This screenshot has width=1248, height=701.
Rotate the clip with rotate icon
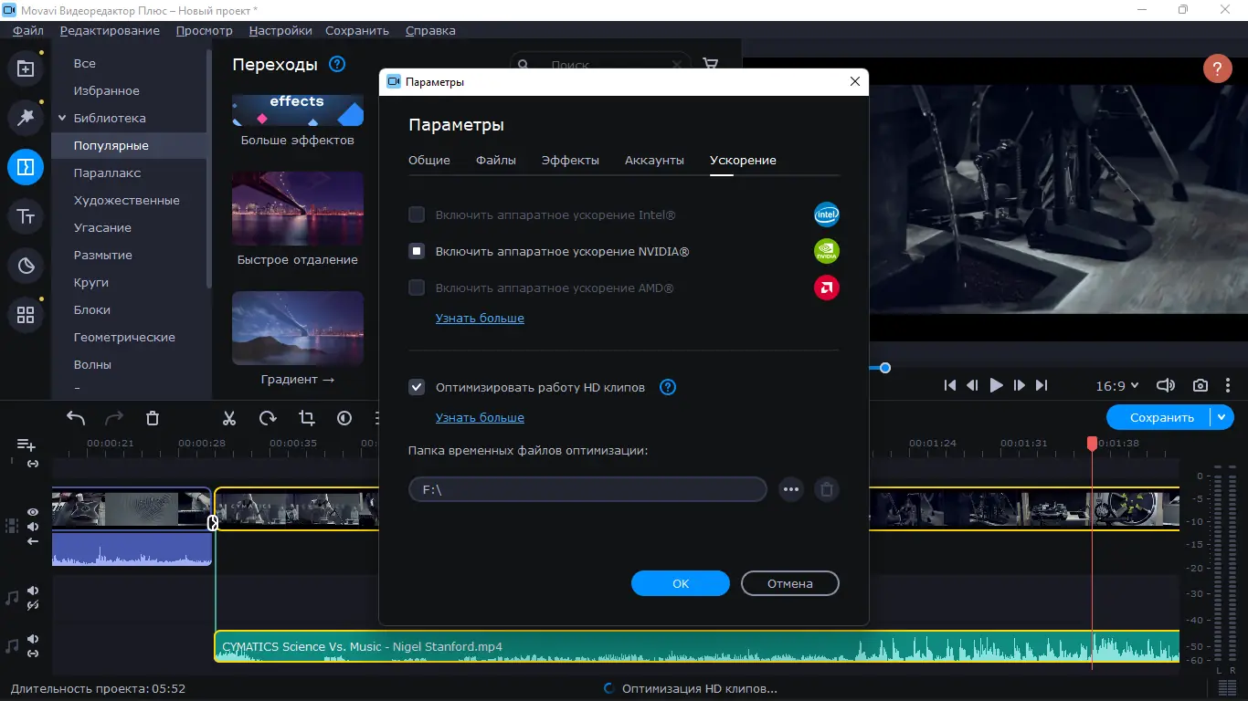[x=268, y=418]
